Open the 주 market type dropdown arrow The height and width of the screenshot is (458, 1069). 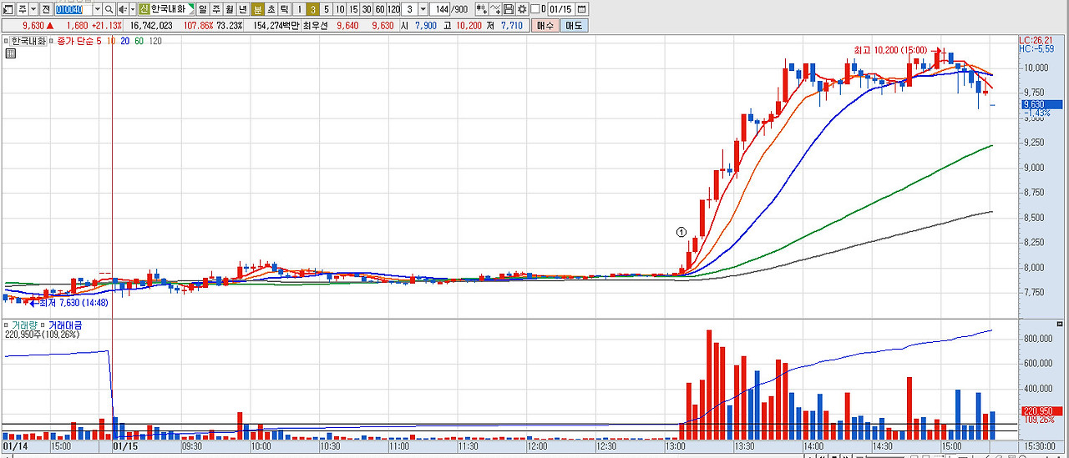[x=33, y=9]
